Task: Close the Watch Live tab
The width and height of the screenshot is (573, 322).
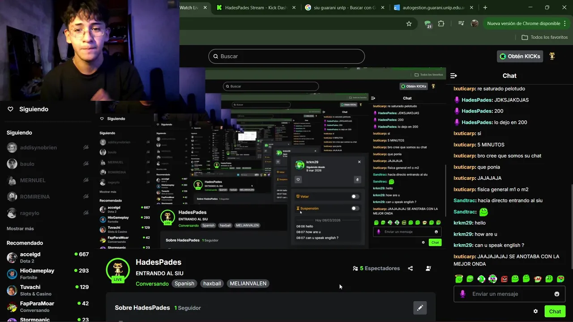Action: [x=205, y=8]
